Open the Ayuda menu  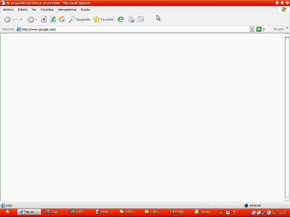(85, 10)
